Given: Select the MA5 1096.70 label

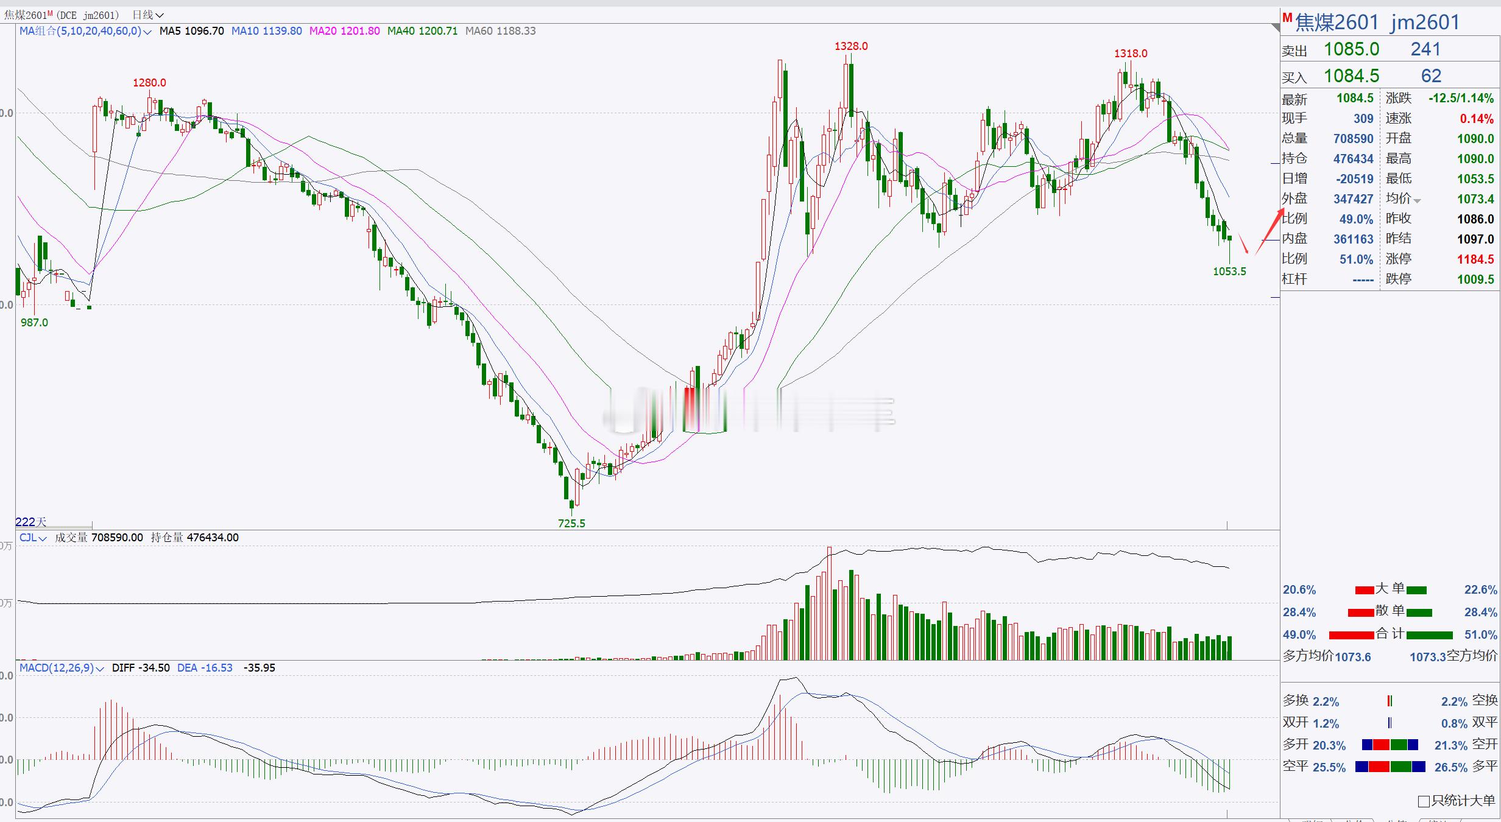Looking at the screenshot, I should [191, 31].
